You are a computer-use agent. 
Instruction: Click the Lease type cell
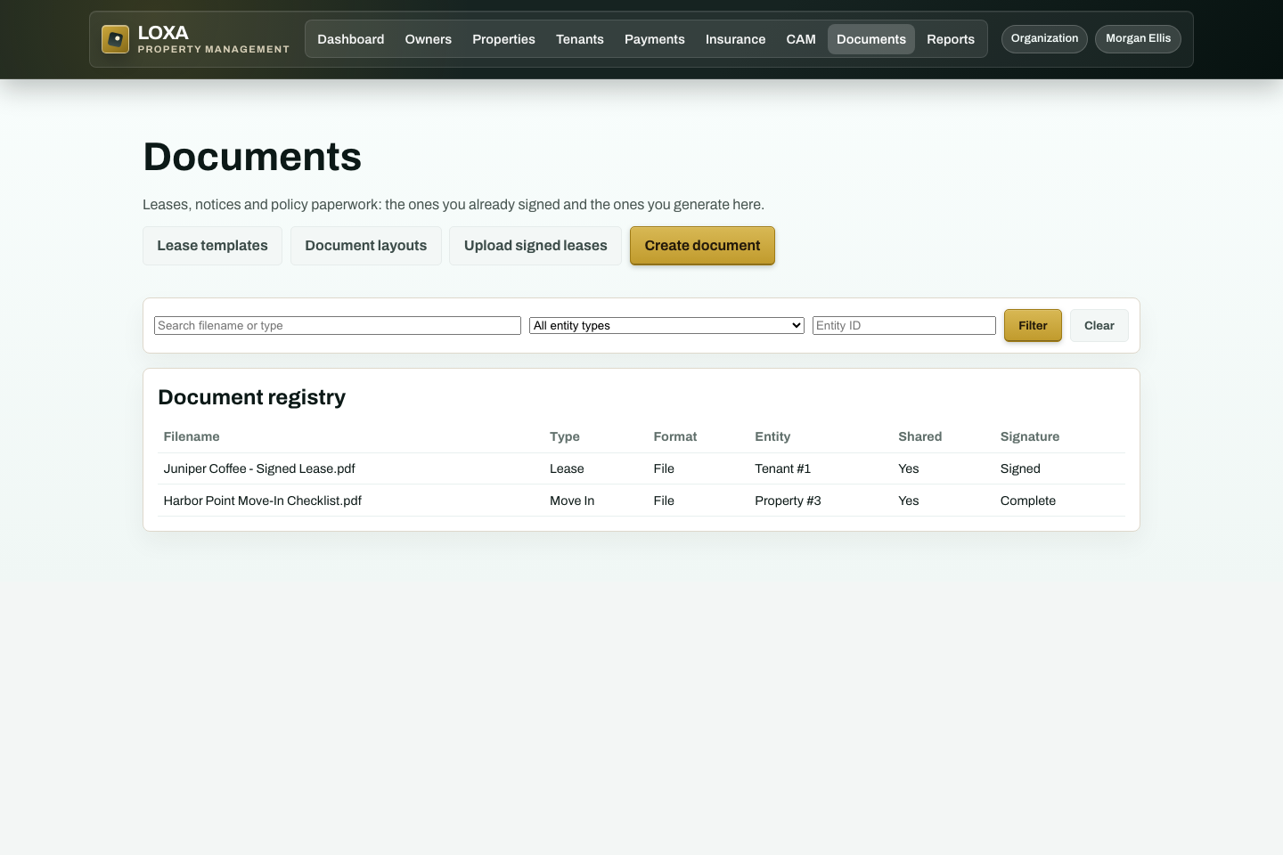pyautogui.click(x=567, y=468)
